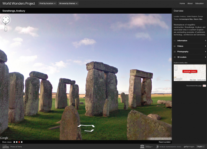Select the fourth More views dot
The height and width of the screenshot is (149, 207).
pyautogui.click(x=22, y=142)
